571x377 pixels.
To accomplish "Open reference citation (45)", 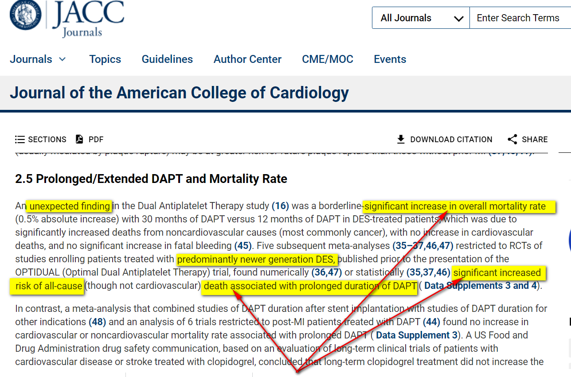I will pyautogui.click(x=243, y=245).
